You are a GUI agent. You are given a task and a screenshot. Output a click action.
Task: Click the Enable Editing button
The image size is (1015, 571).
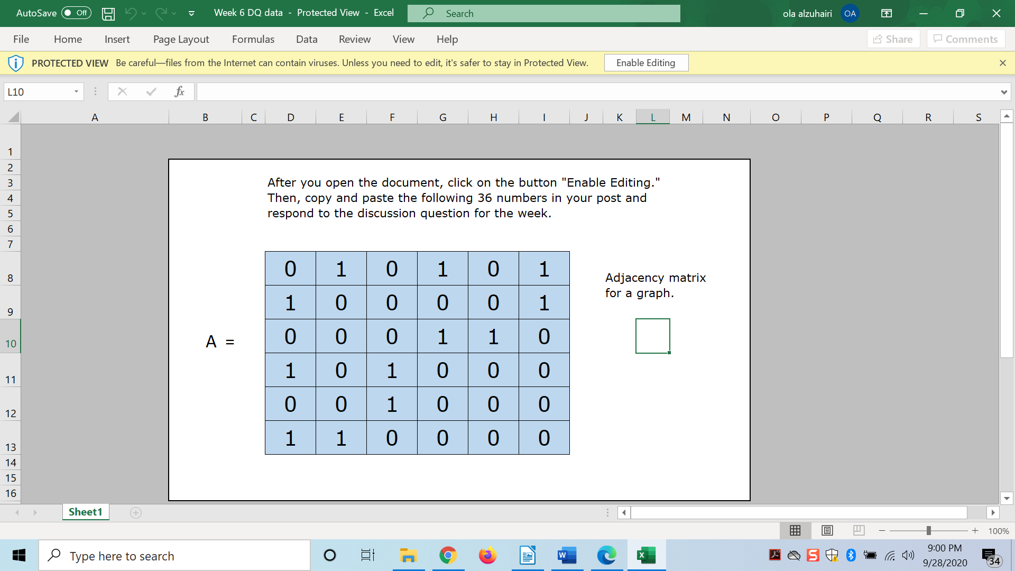[646, 62]
